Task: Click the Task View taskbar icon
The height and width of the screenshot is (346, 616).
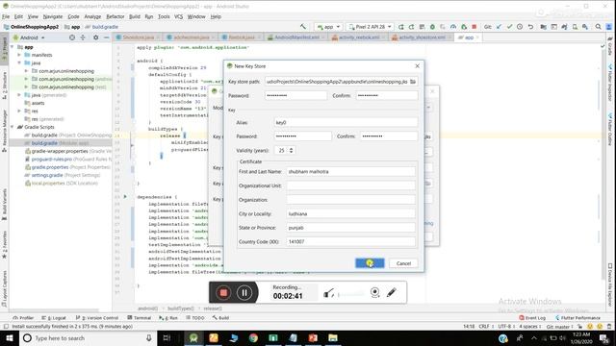Action: pyautogui.click(x=167, y=337)
